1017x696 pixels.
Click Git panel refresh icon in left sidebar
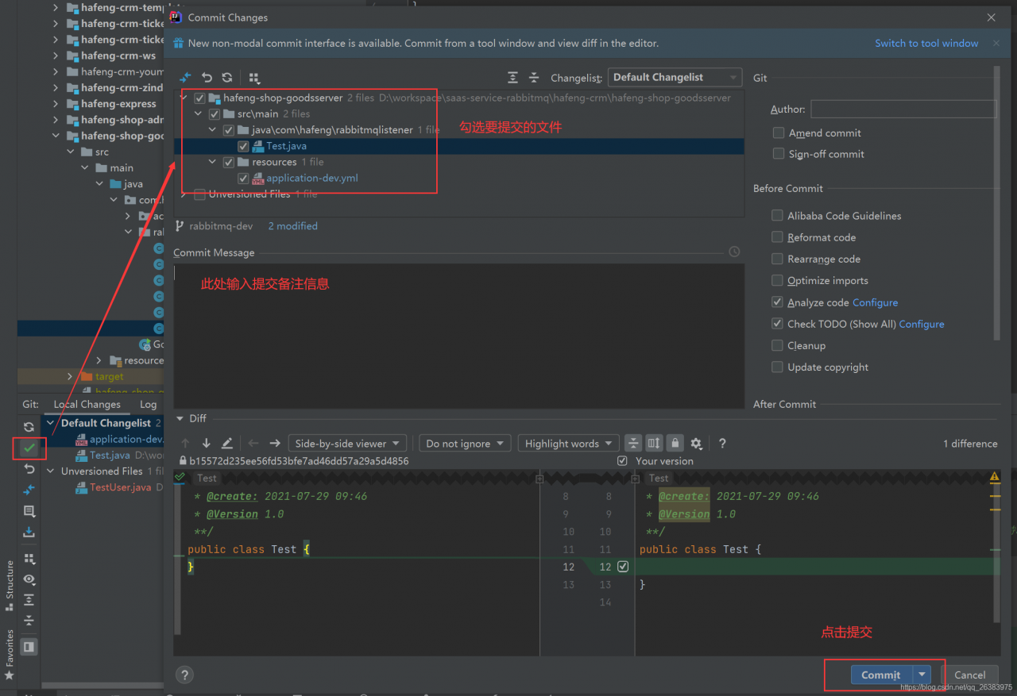click(29, 427)
